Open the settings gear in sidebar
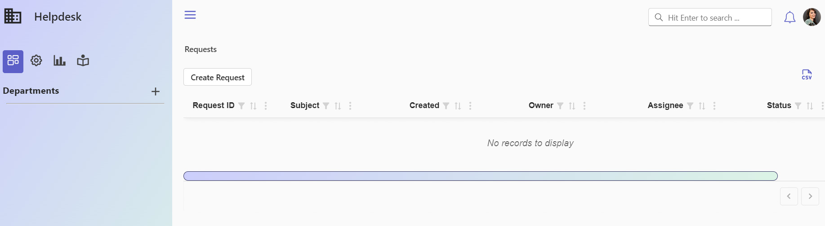Screen dimensions: 825x226 point(36,61)
